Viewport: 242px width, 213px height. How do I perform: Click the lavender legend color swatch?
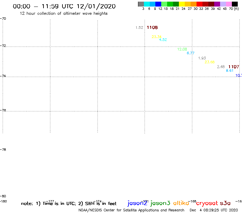pos(223,4)
